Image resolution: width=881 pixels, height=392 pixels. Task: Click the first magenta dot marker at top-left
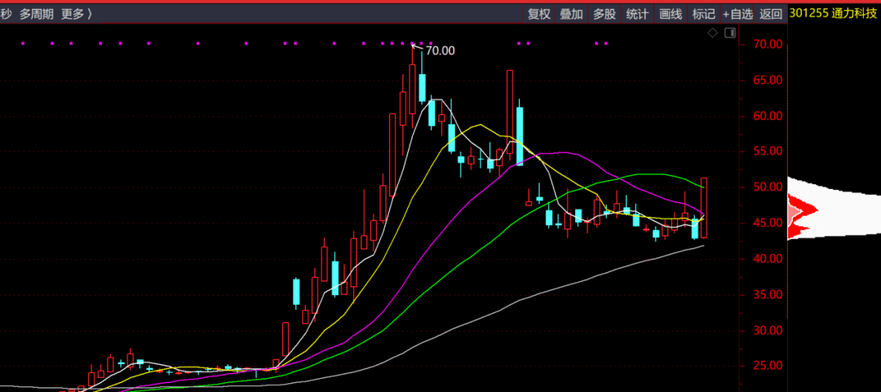(x=23, y=43)
